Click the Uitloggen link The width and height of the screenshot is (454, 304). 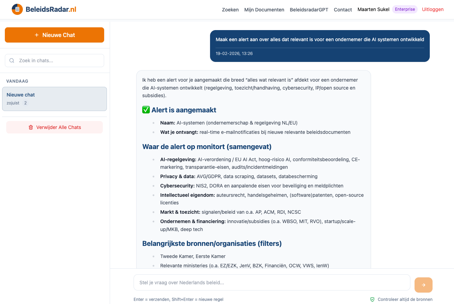pos(433,9)
